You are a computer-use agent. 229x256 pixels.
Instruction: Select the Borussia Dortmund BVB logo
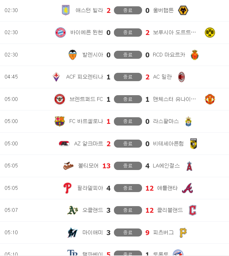(210, 32)
